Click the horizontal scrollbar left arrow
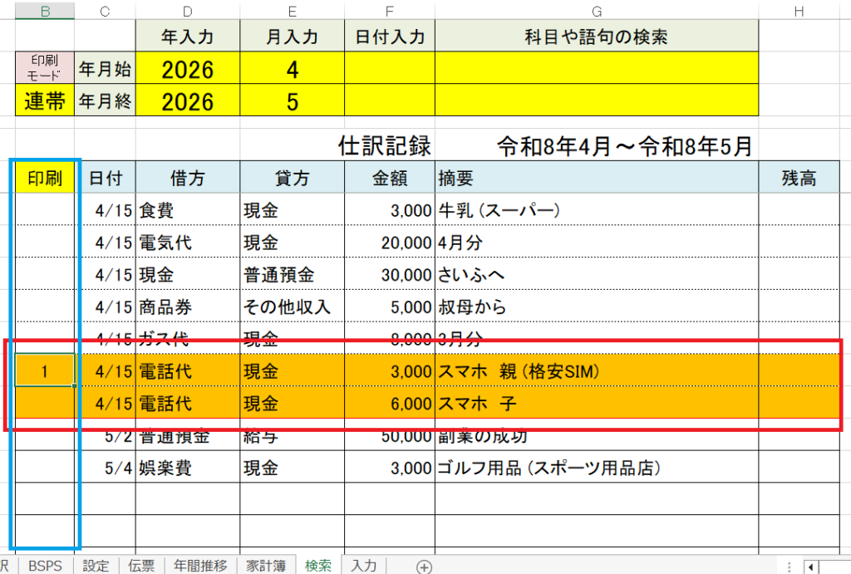Viewport: 851px width, 574px height. pyautogui.click(x=810, y=567)
